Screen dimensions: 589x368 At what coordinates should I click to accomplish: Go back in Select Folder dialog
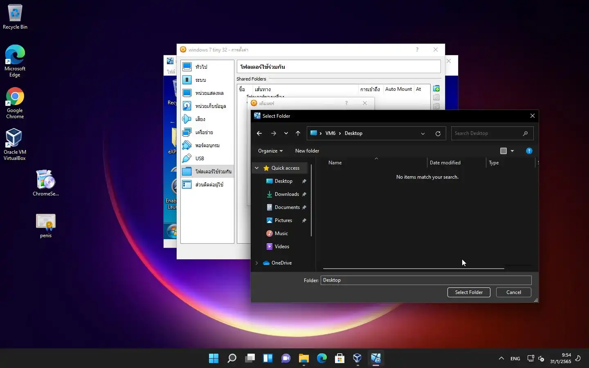[259, 133]
